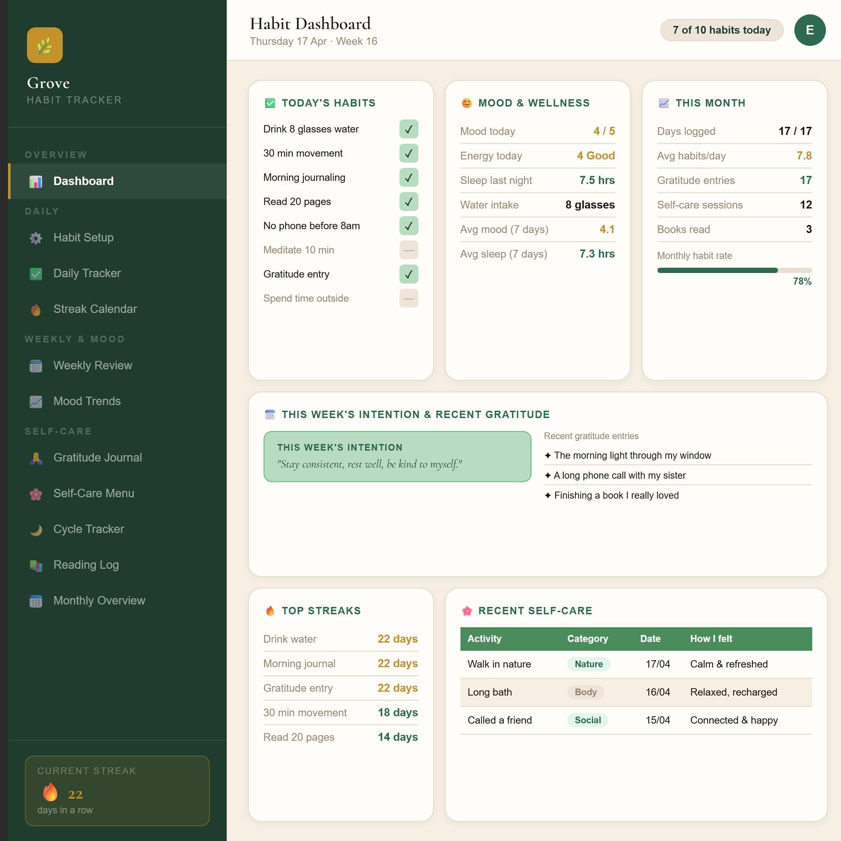
Task: Open Reading Log
Action: [117, 565]
